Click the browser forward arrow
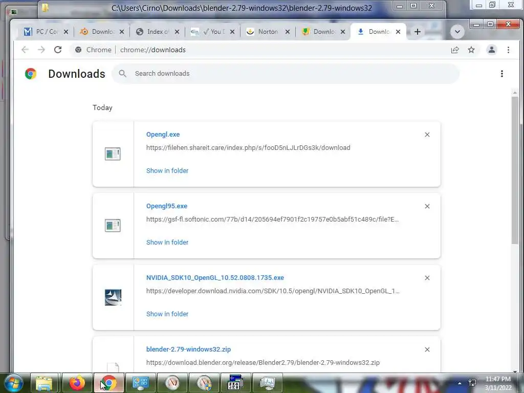Viewport: 524px width, 393px height. click(41, 50)
